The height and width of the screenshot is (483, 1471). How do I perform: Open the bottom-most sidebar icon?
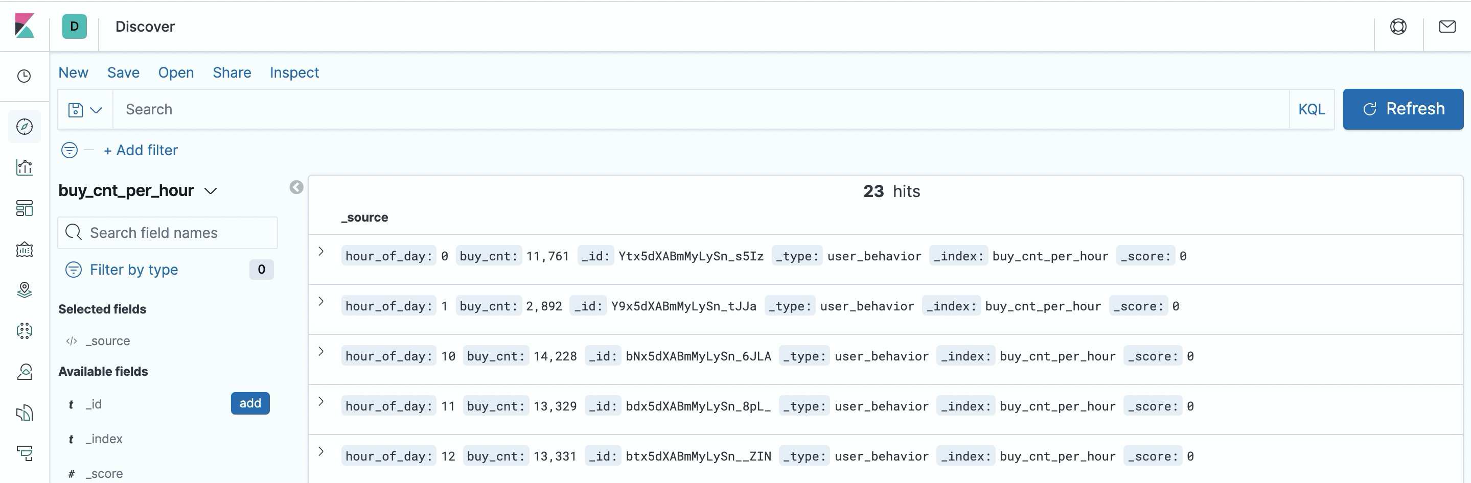click(25, 453)
